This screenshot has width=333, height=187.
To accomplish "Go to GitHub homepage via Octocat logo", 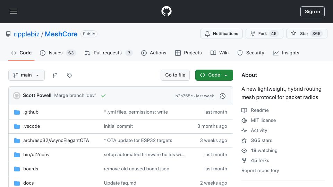I will (166, 11).
